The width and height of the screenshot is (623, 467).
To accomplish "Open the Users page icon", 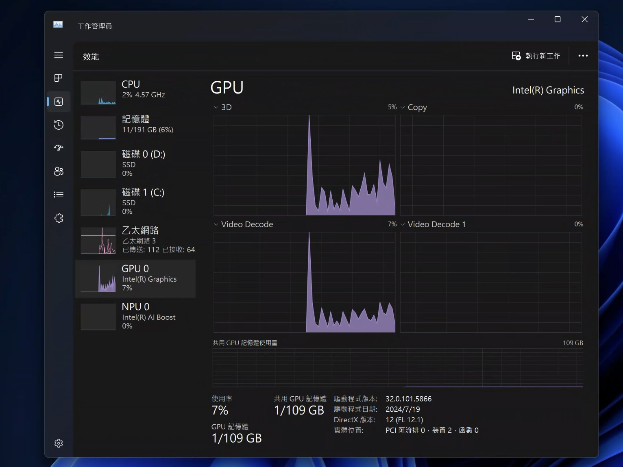I will (x=59, y=172).
